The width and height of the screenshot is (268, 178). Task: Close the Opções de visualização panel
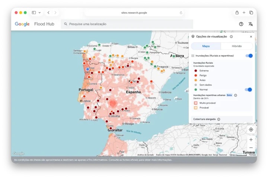(251, 37)
